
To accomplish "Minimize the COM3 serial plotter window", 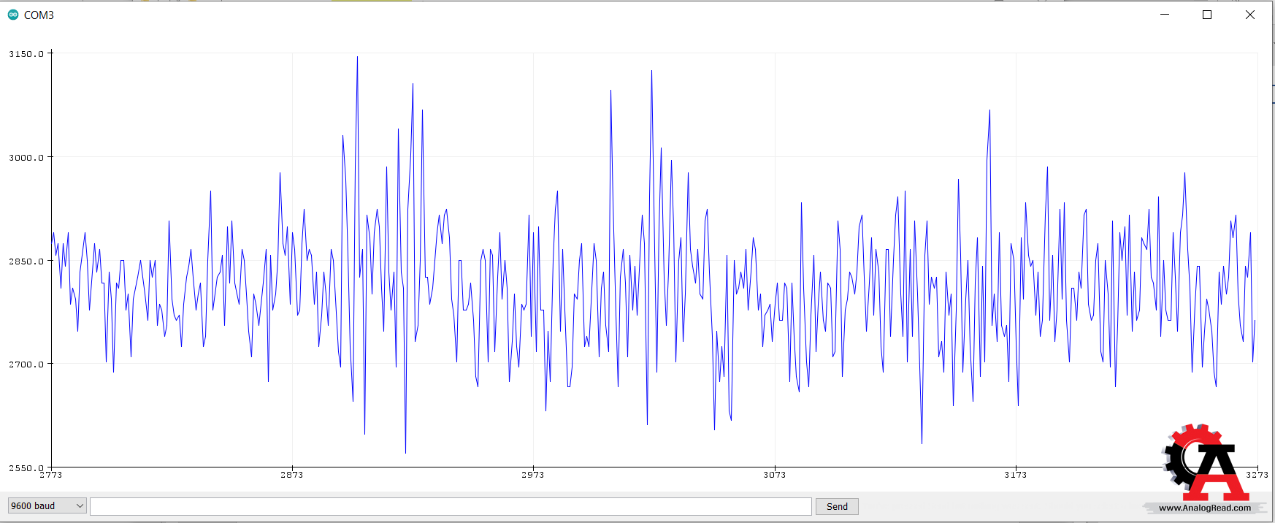I will point(1165,15).
